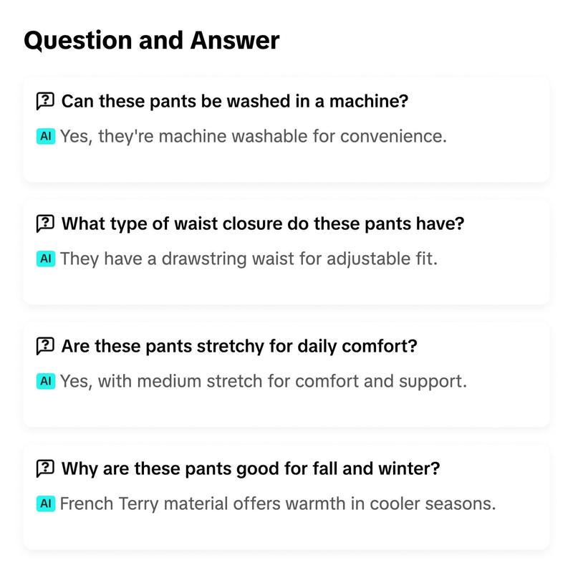Click the Question and Answer heading

click(x=152, y=40)
